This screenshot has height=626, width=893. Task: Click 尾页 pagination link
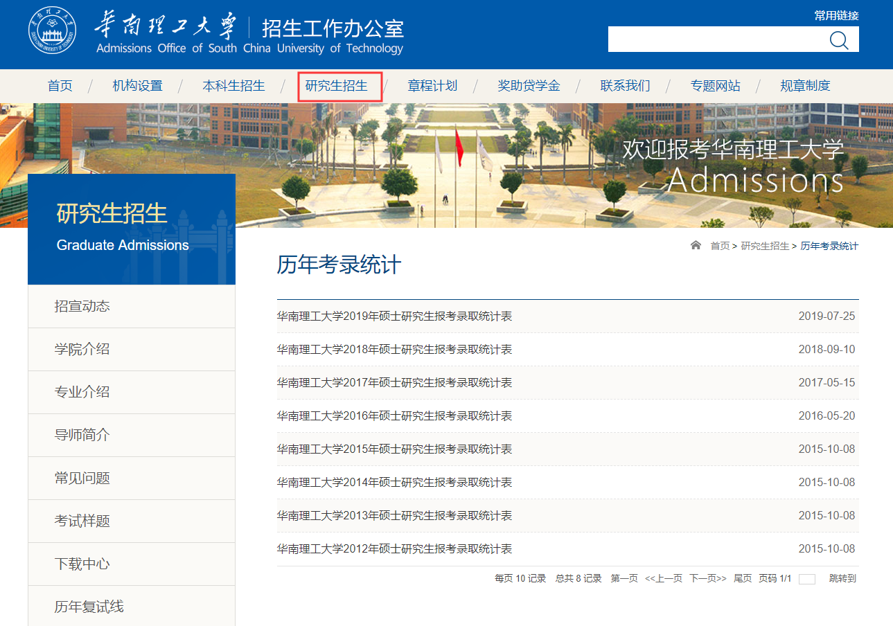pos(743,578)
